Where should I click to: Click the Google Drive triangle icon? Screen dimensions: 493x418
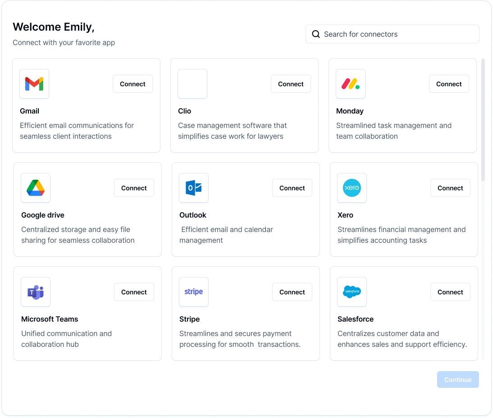pyautogui.click(x=36, y=188)
